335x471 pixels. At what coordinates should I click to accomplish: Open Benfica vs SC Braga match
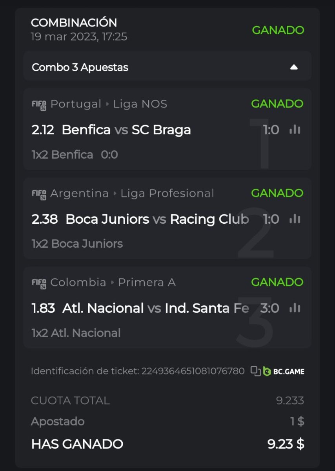(x=126, y=130)
